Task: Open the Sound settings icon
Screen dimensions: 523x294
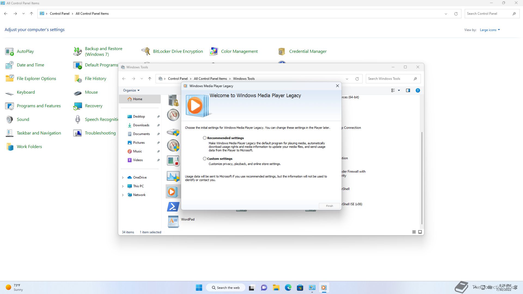Action: [10, 120]
